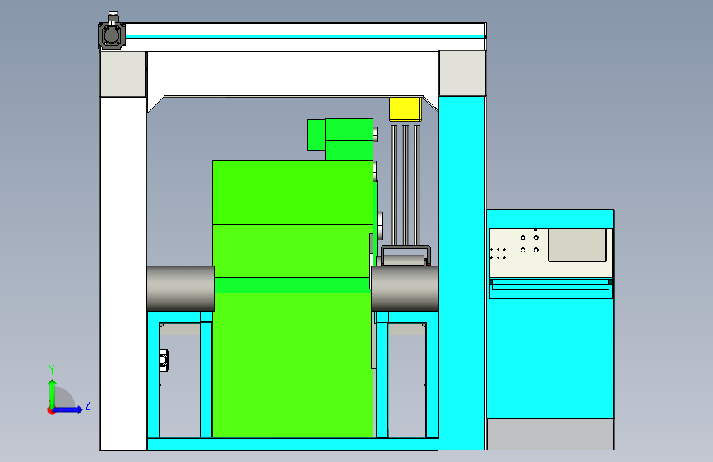Click the yellow block under the gantry beam

pyautogui.click(x=405, y=109)
